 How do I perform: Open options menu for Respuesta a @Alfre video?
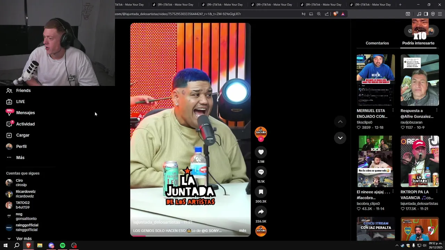coord(437,110)
